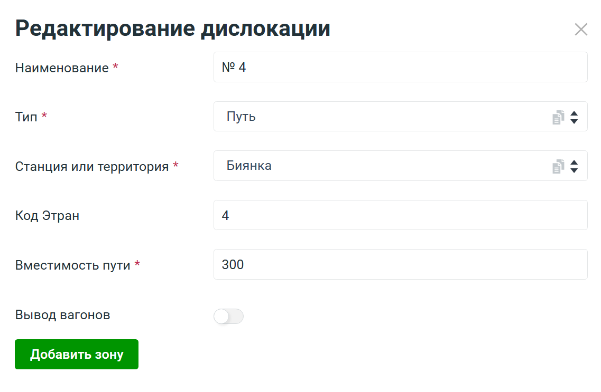Click the Наименование field label

point(62,68)
